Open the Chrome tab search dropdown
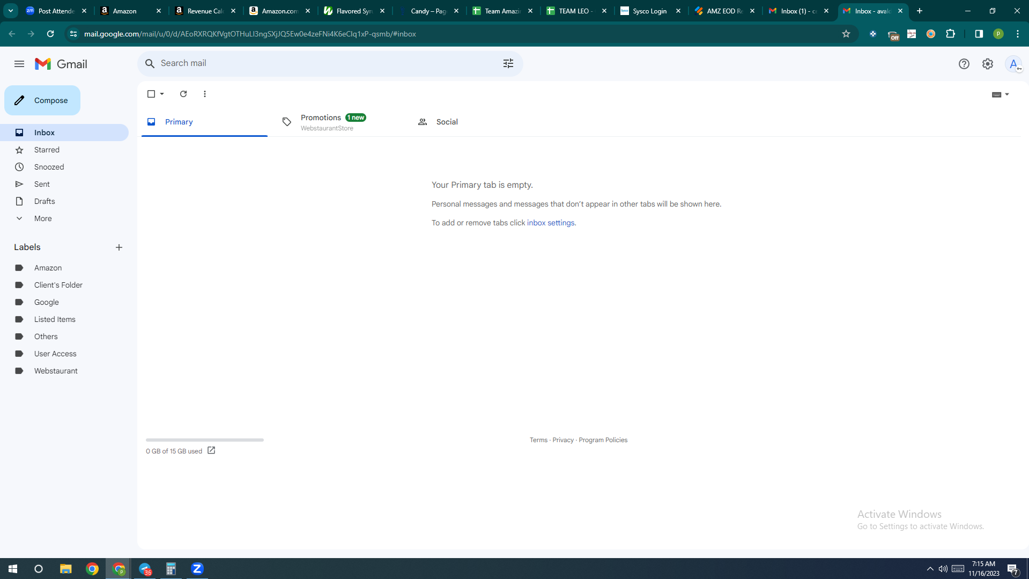Screen dimensions: 1029x579 [11, 11]
